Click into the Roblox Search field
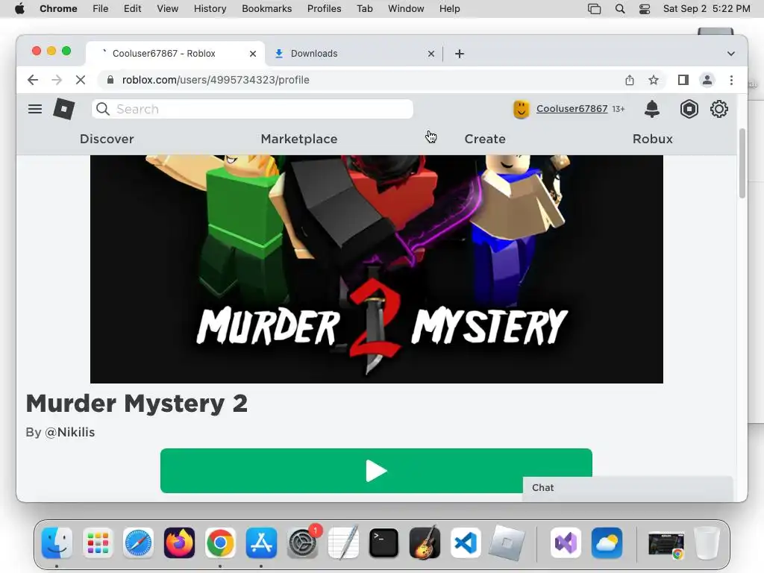This screenshot has width=764, height=573. point(252,109)
